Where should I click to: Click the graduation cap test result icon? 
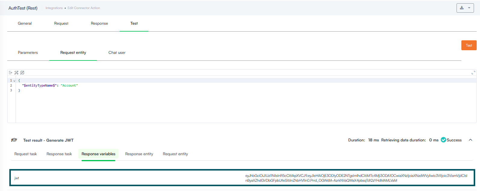point(14,140)
